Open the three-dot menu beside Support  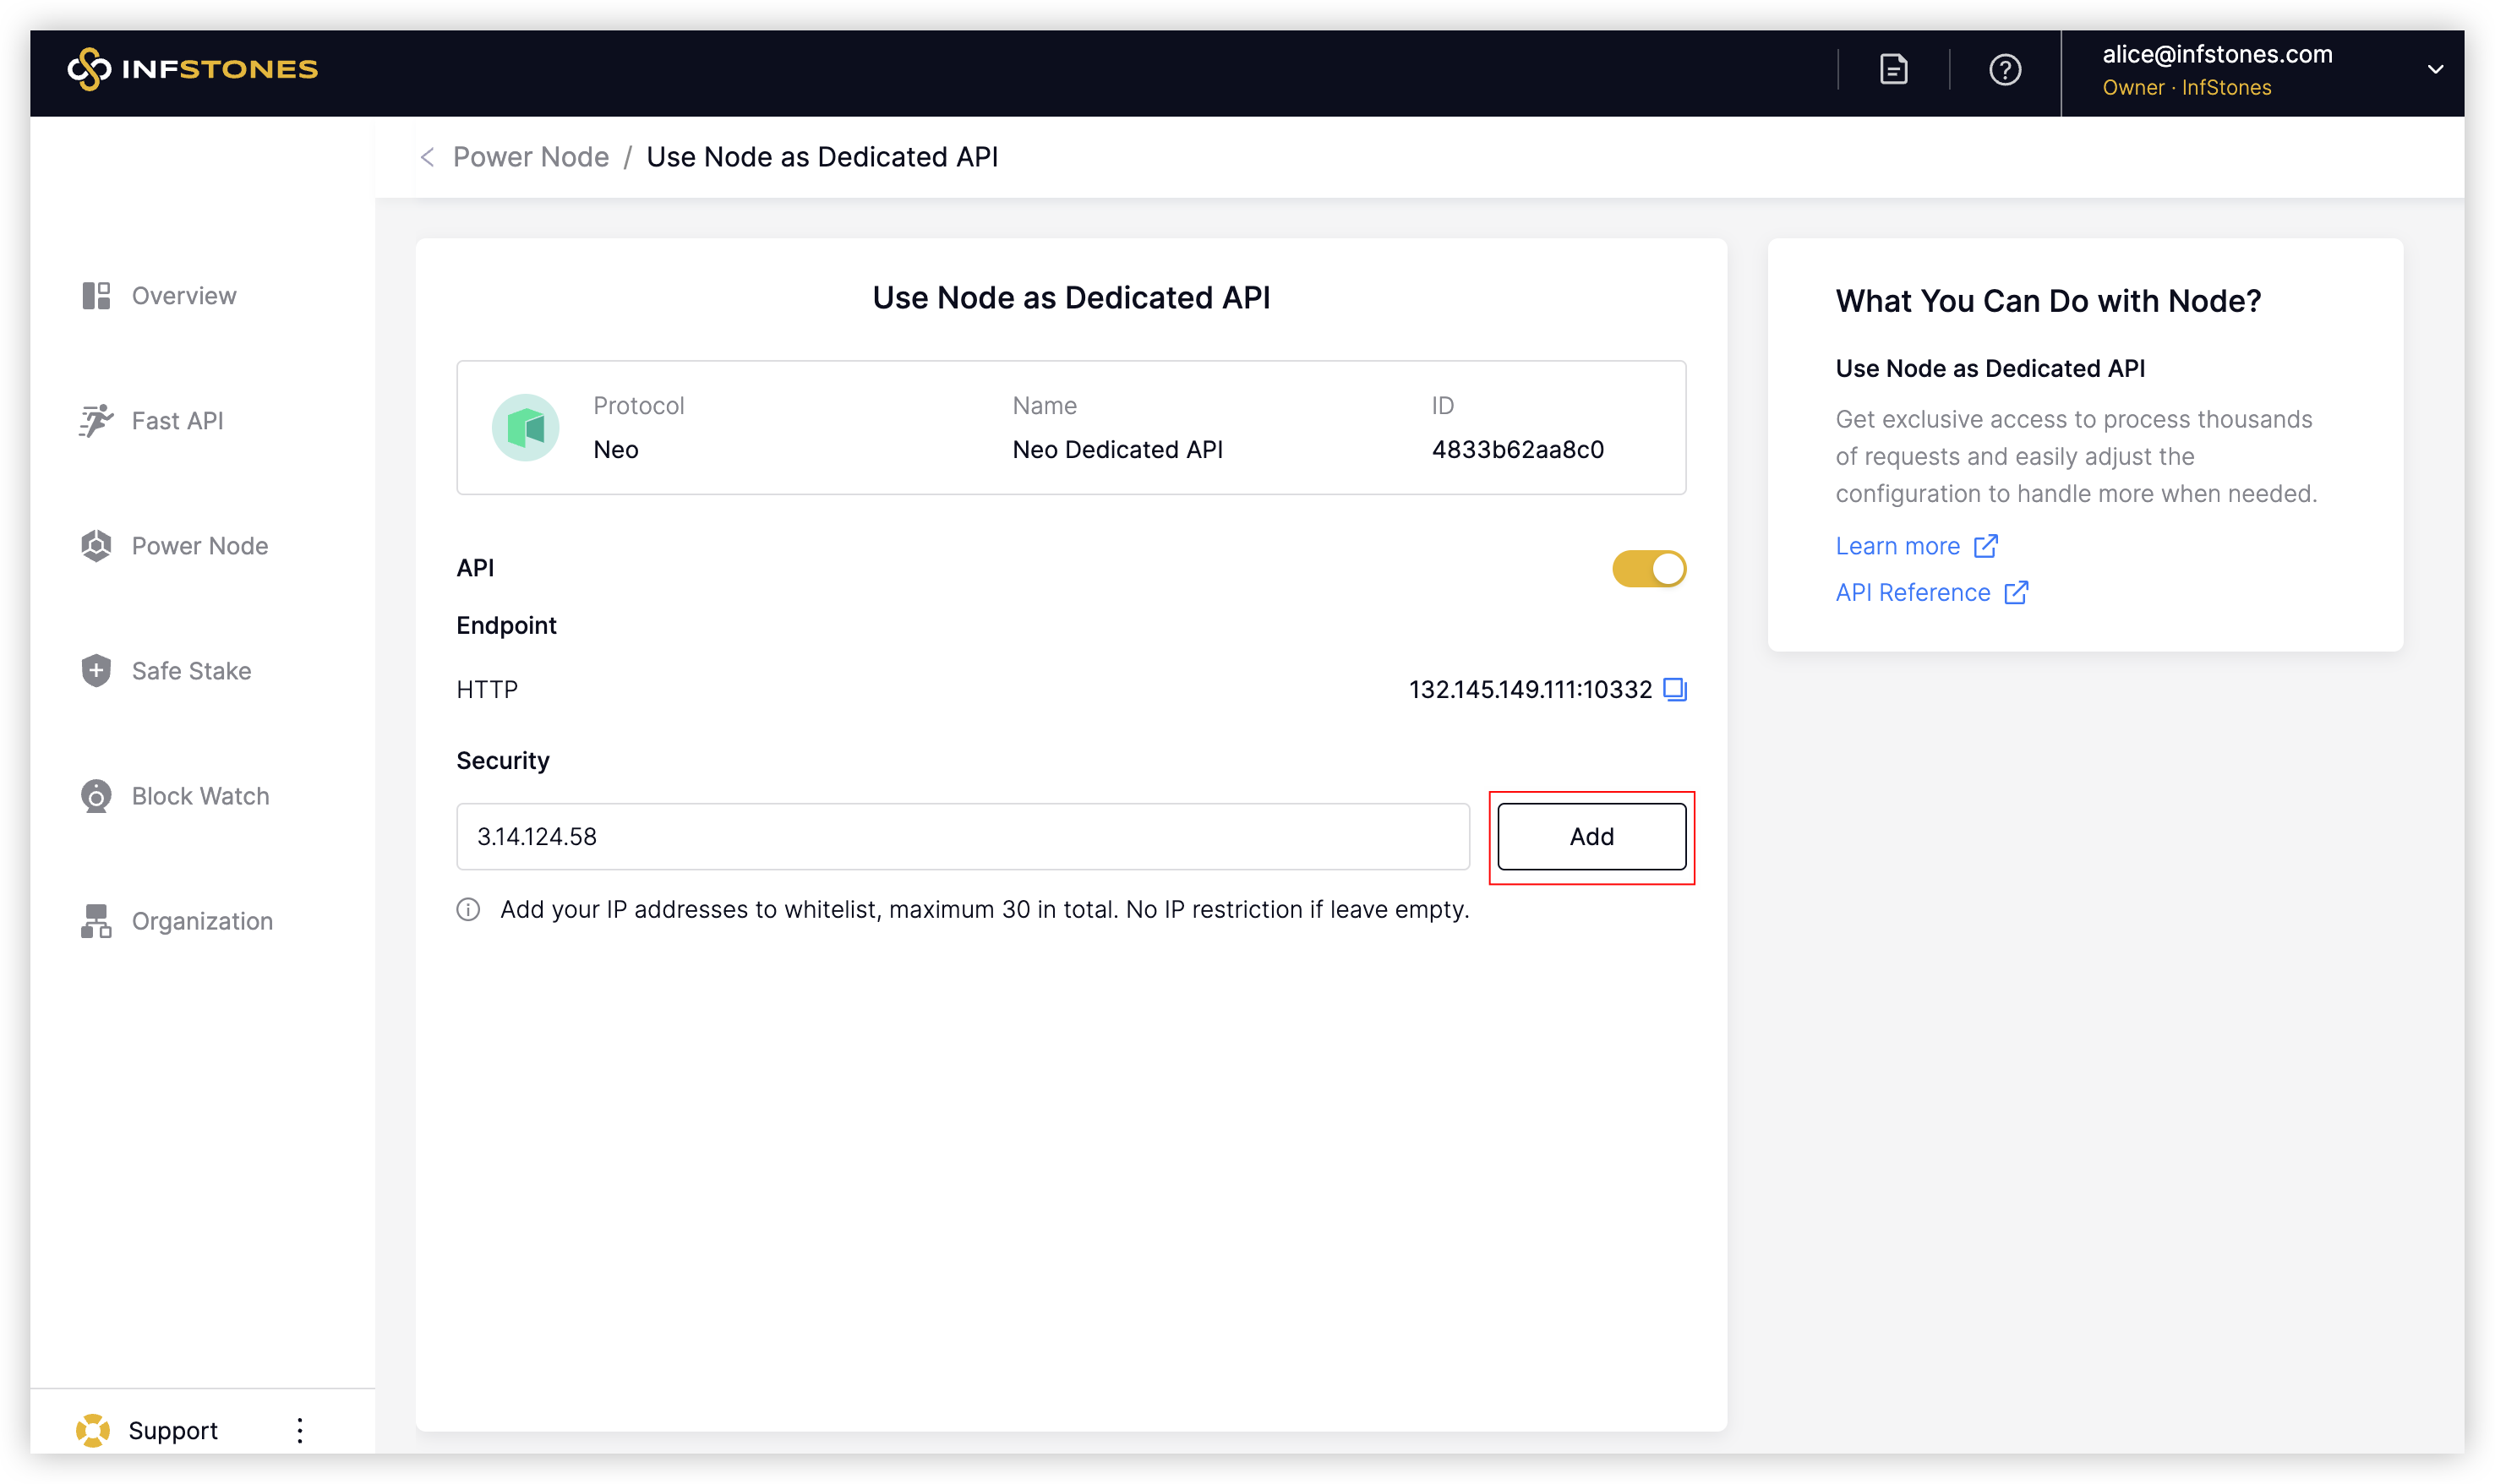click(x=299, y=1430)
